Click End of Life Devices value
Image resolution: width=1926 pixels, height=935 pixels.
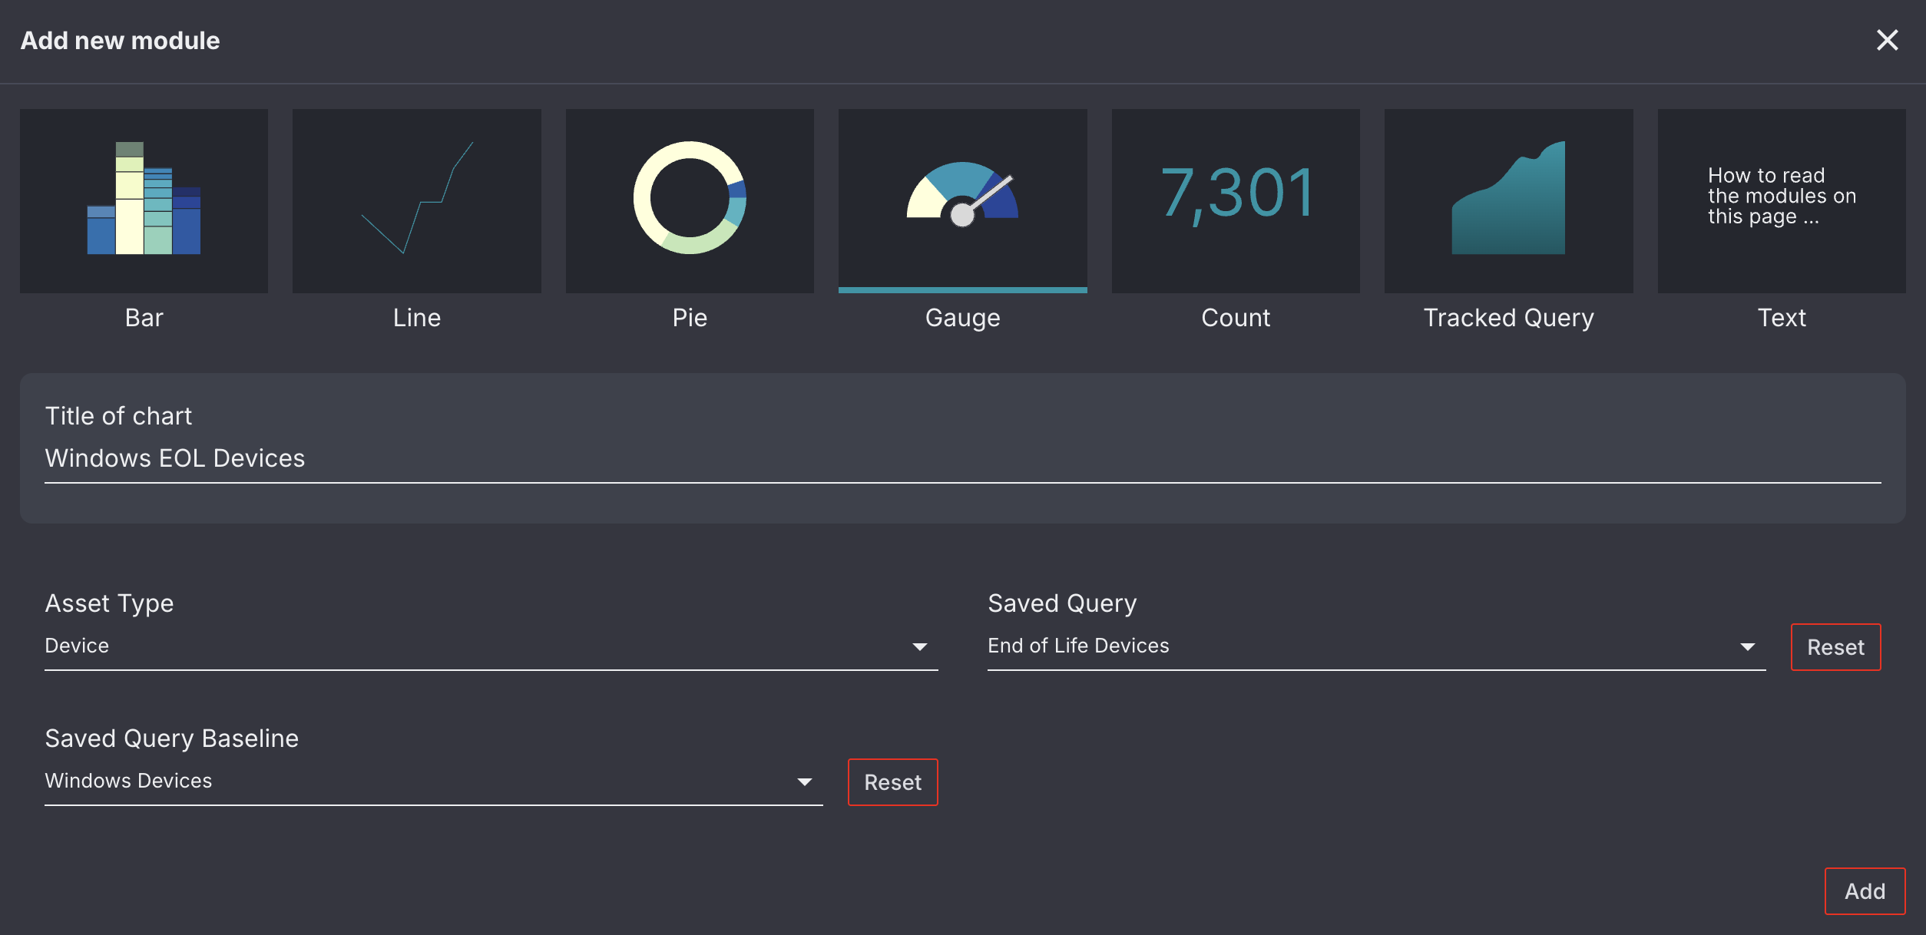click(x=1078, y=646)
